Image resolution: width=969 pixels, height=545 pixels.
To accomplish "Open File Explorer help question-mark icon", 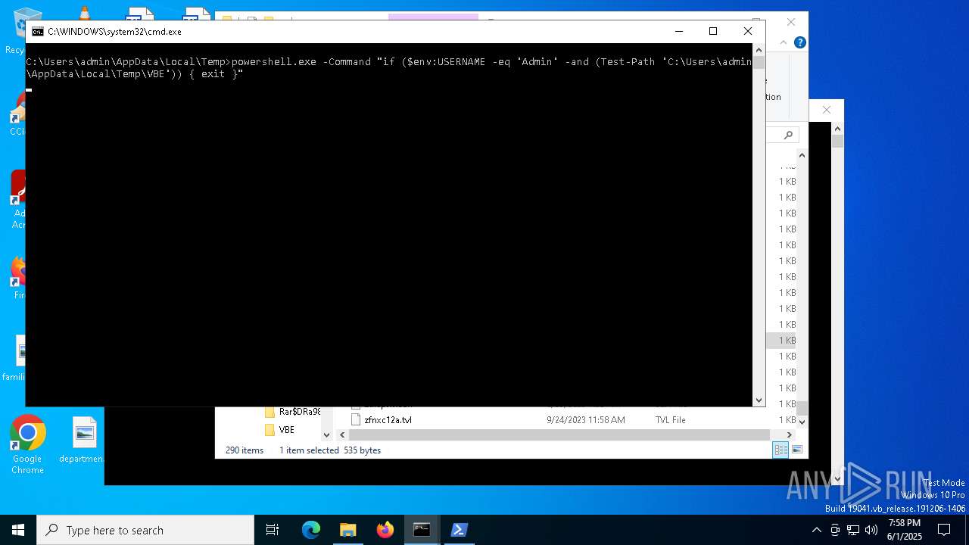I will (799, 42).
